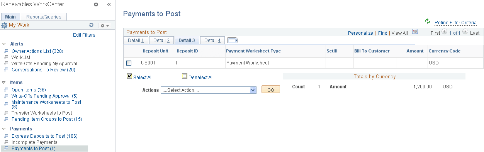Click the empty Deselect All box icon
Screen dimensions: 484x152
point(185,76)
